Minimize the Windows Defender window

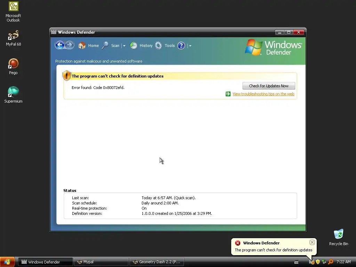pos(280,32)
